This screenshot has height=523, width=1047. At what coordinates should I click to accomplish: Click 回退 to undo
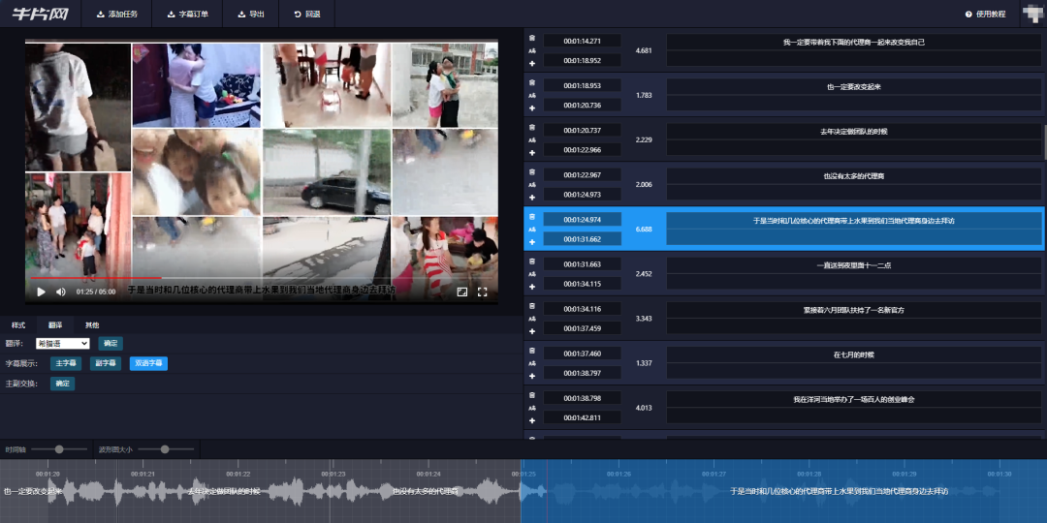tap(307, 14)
